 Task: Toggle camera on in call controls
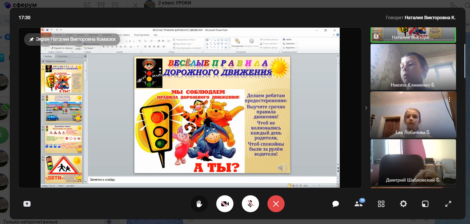pos(225,204)
